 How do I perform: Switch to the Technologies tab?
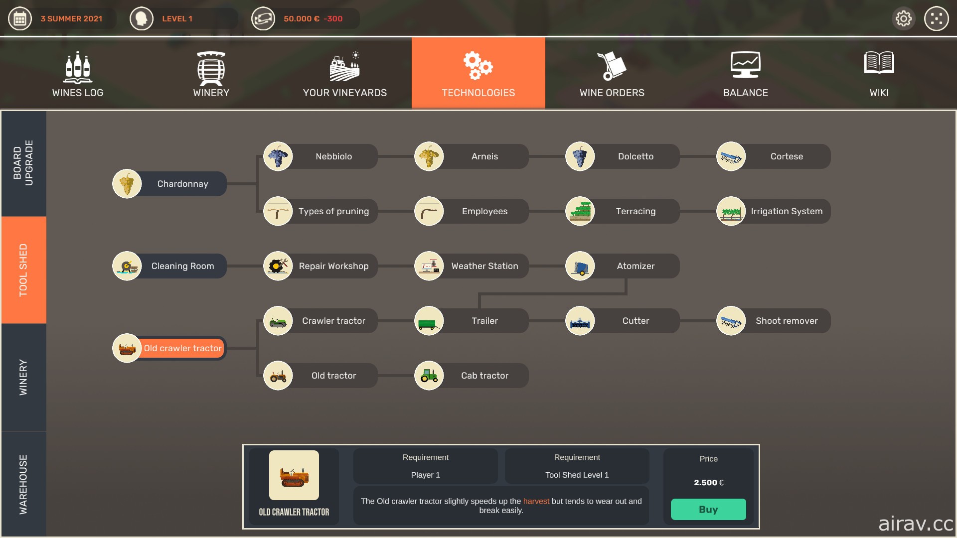tap(478, 72)
